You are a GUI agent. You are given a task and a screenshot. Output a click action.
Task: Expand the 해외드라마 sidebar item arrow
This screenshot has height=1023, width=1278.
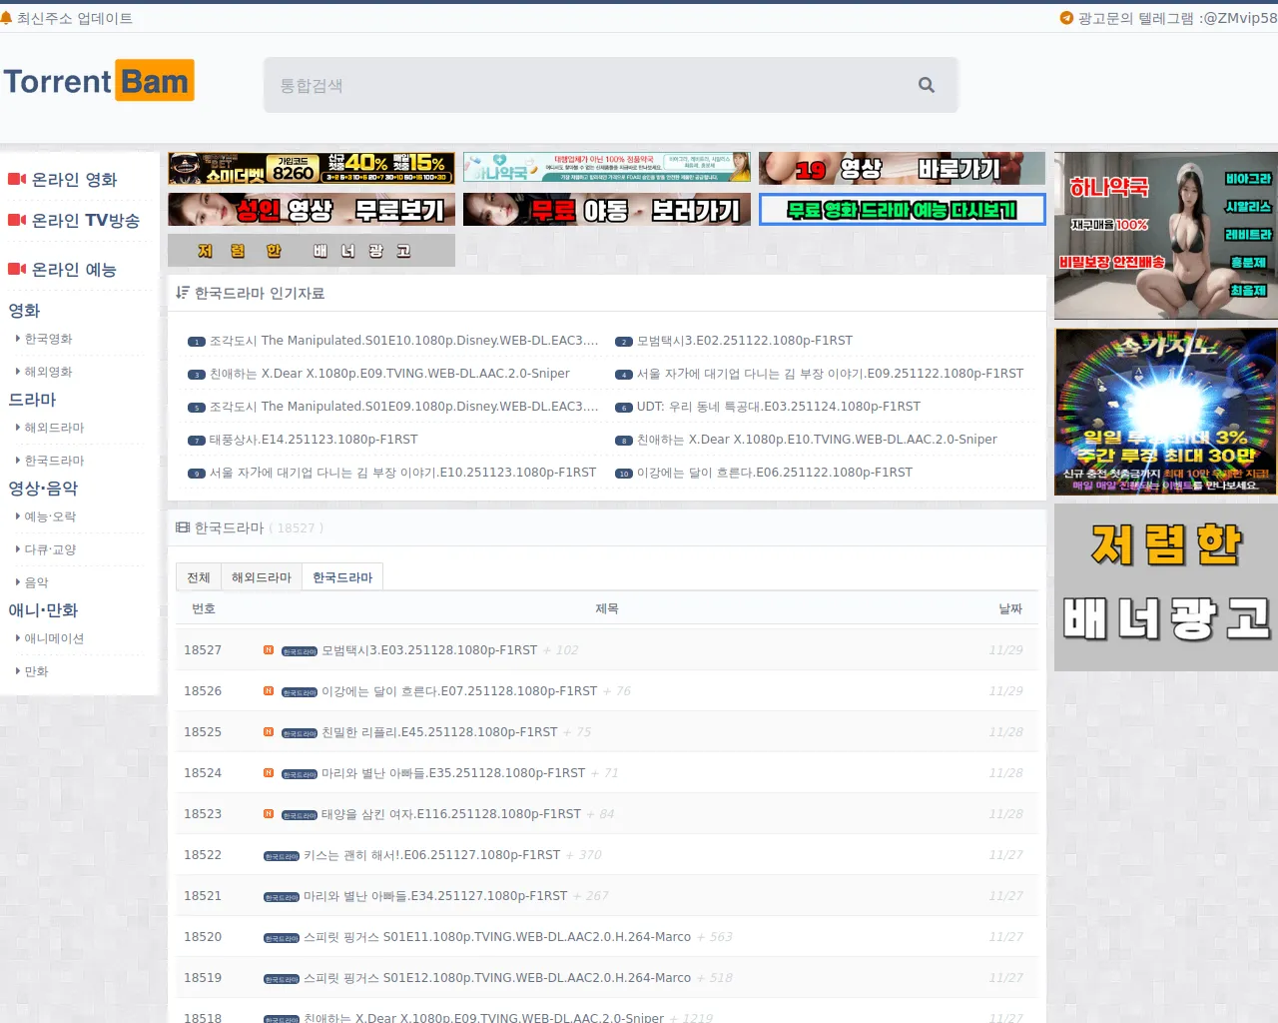click(18, 428)
